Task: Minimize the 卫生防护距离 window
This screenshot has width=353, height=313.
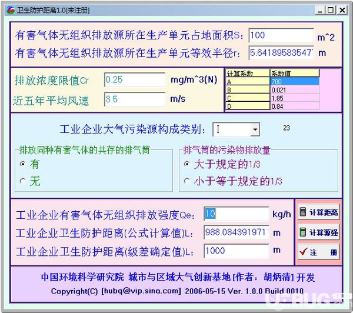Action: click(319, 10)
